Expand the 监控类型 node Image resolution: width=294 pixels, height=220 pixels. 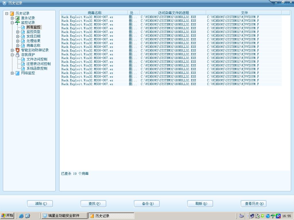click(x=18, y=32)
